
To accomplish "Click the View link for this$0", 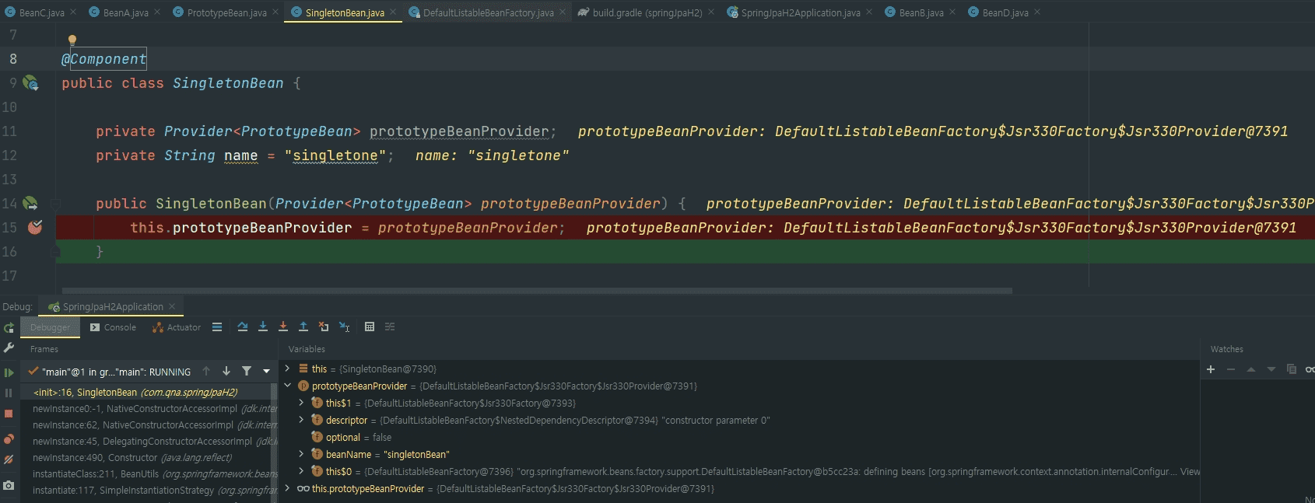I will pyautogui.click(x=1190, y=472).
